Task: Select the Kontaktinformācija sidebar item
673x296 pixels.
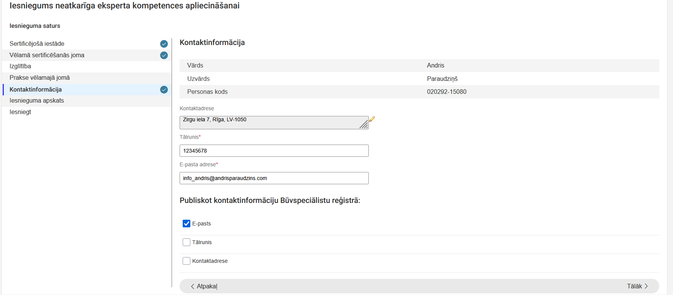Action: pos(36,90)
